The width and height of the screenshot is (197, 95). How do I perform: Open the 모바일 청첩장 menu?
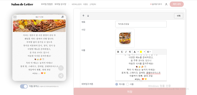point(47,4)
